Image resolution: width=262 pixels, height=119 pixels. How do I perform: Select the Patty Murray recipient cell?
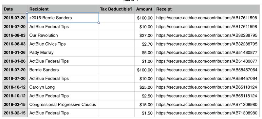tap(63, 52)
